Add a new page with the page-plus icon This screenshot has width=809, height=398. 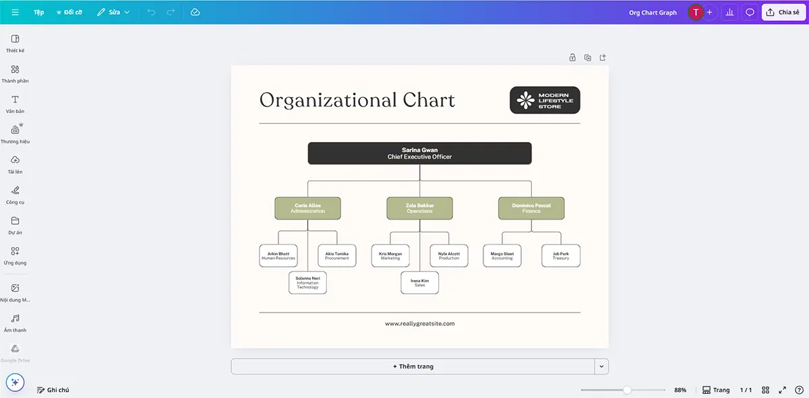(x=603, y=57)
